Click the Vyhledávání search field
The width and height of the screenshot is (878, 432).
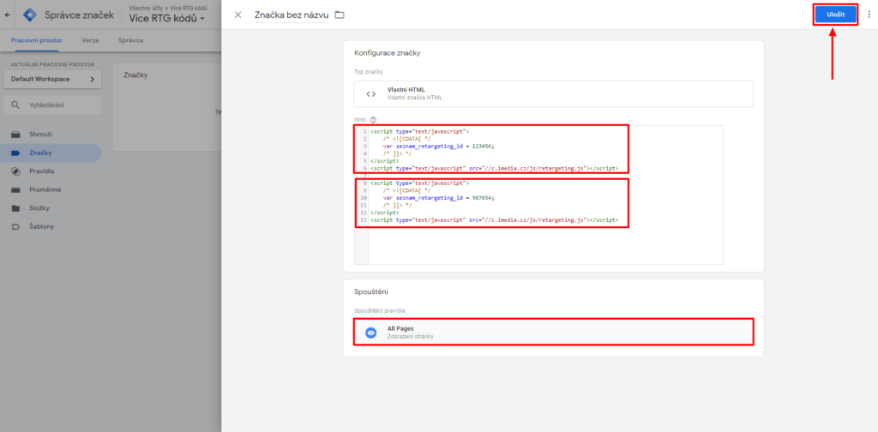pos(52,105)
